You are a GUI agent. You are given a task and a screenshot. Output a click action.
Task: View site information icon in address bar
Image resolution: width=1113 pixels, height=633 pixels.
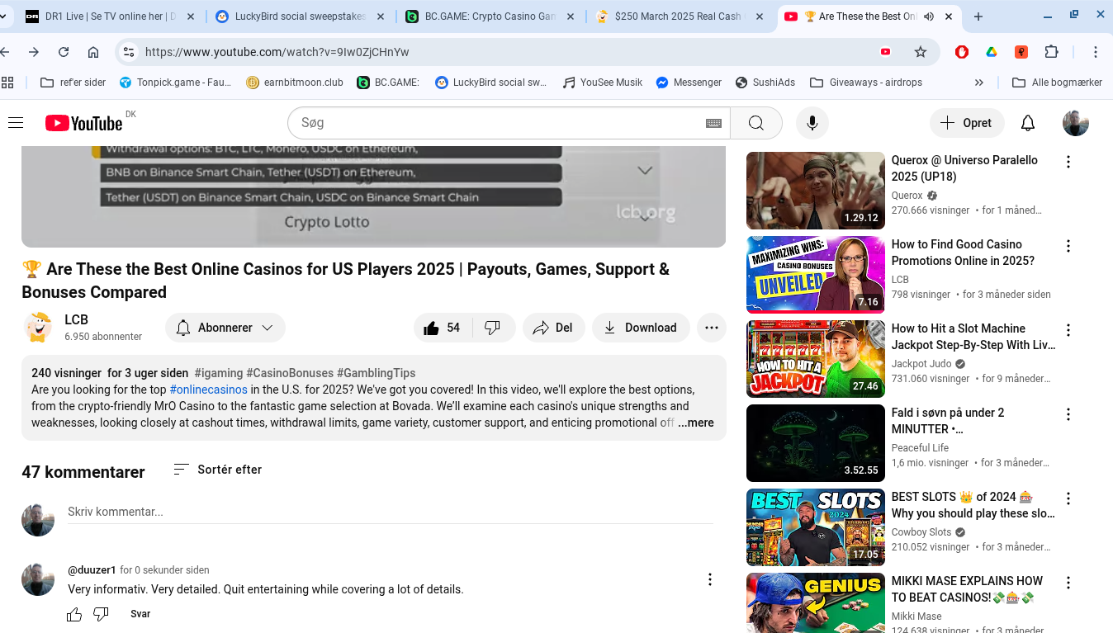click(x=128, y=52)
